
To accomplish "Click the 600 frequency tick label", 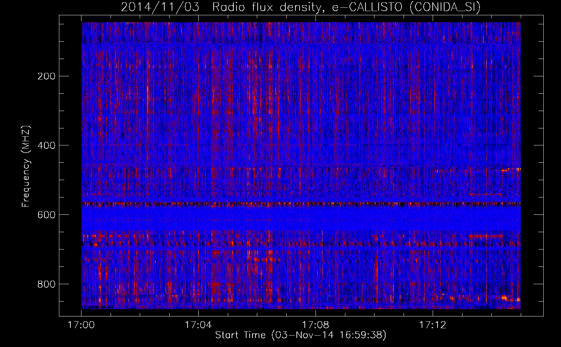I will 46,215.
